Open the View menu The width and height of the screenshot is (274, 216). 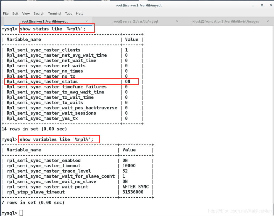(26, 13)
